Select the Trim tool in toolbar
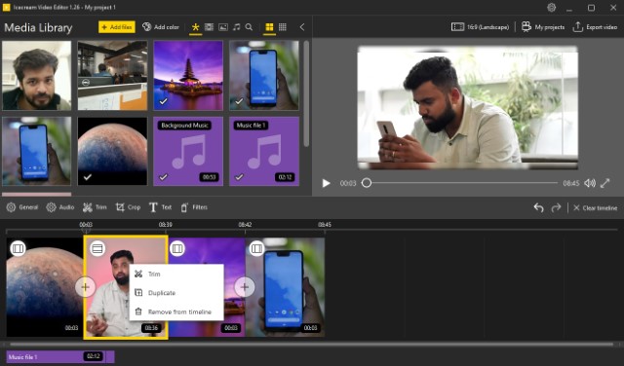 [x=95, y=207]
